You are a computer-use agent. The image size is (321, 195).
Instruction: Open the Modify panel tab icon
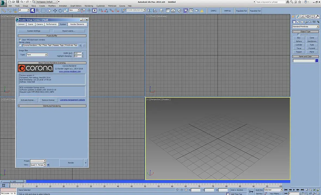point(298,17)
